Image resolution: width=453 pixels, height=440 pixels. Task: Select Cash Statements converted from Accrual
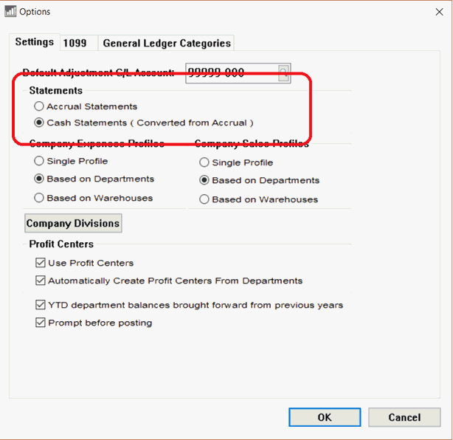39,123
